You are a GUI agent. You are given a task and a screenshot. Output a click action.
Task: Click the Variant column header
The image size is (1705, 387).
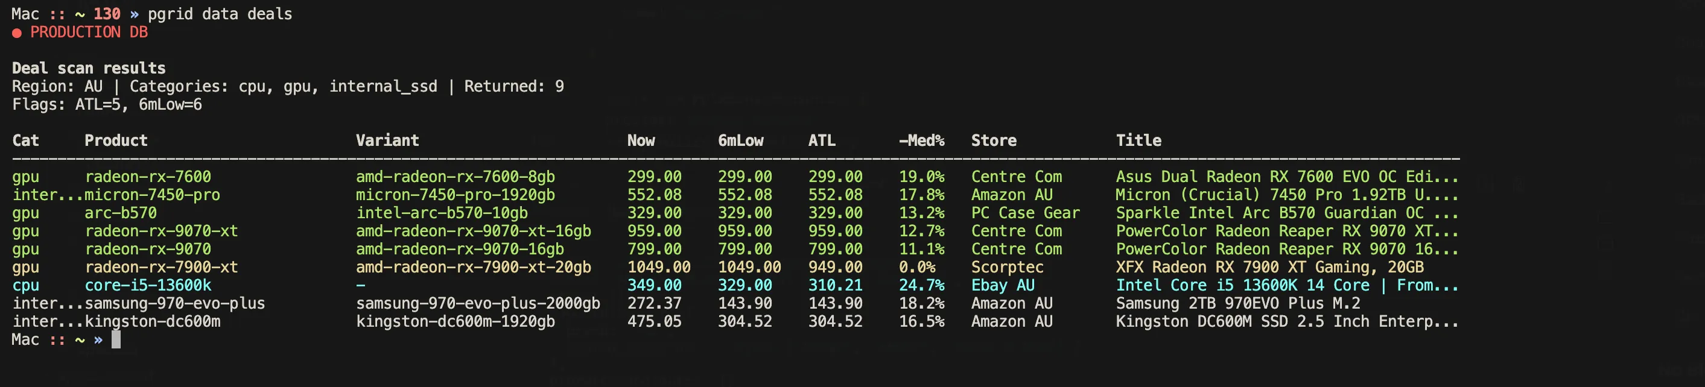(387, 140)
